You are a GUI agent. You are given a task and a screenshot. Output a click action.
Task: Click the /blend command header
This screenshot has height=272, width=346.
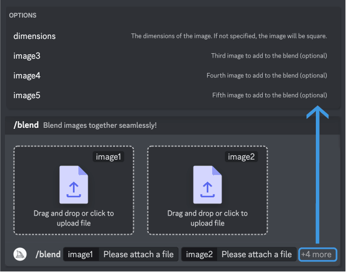click(x=26, y=125)
